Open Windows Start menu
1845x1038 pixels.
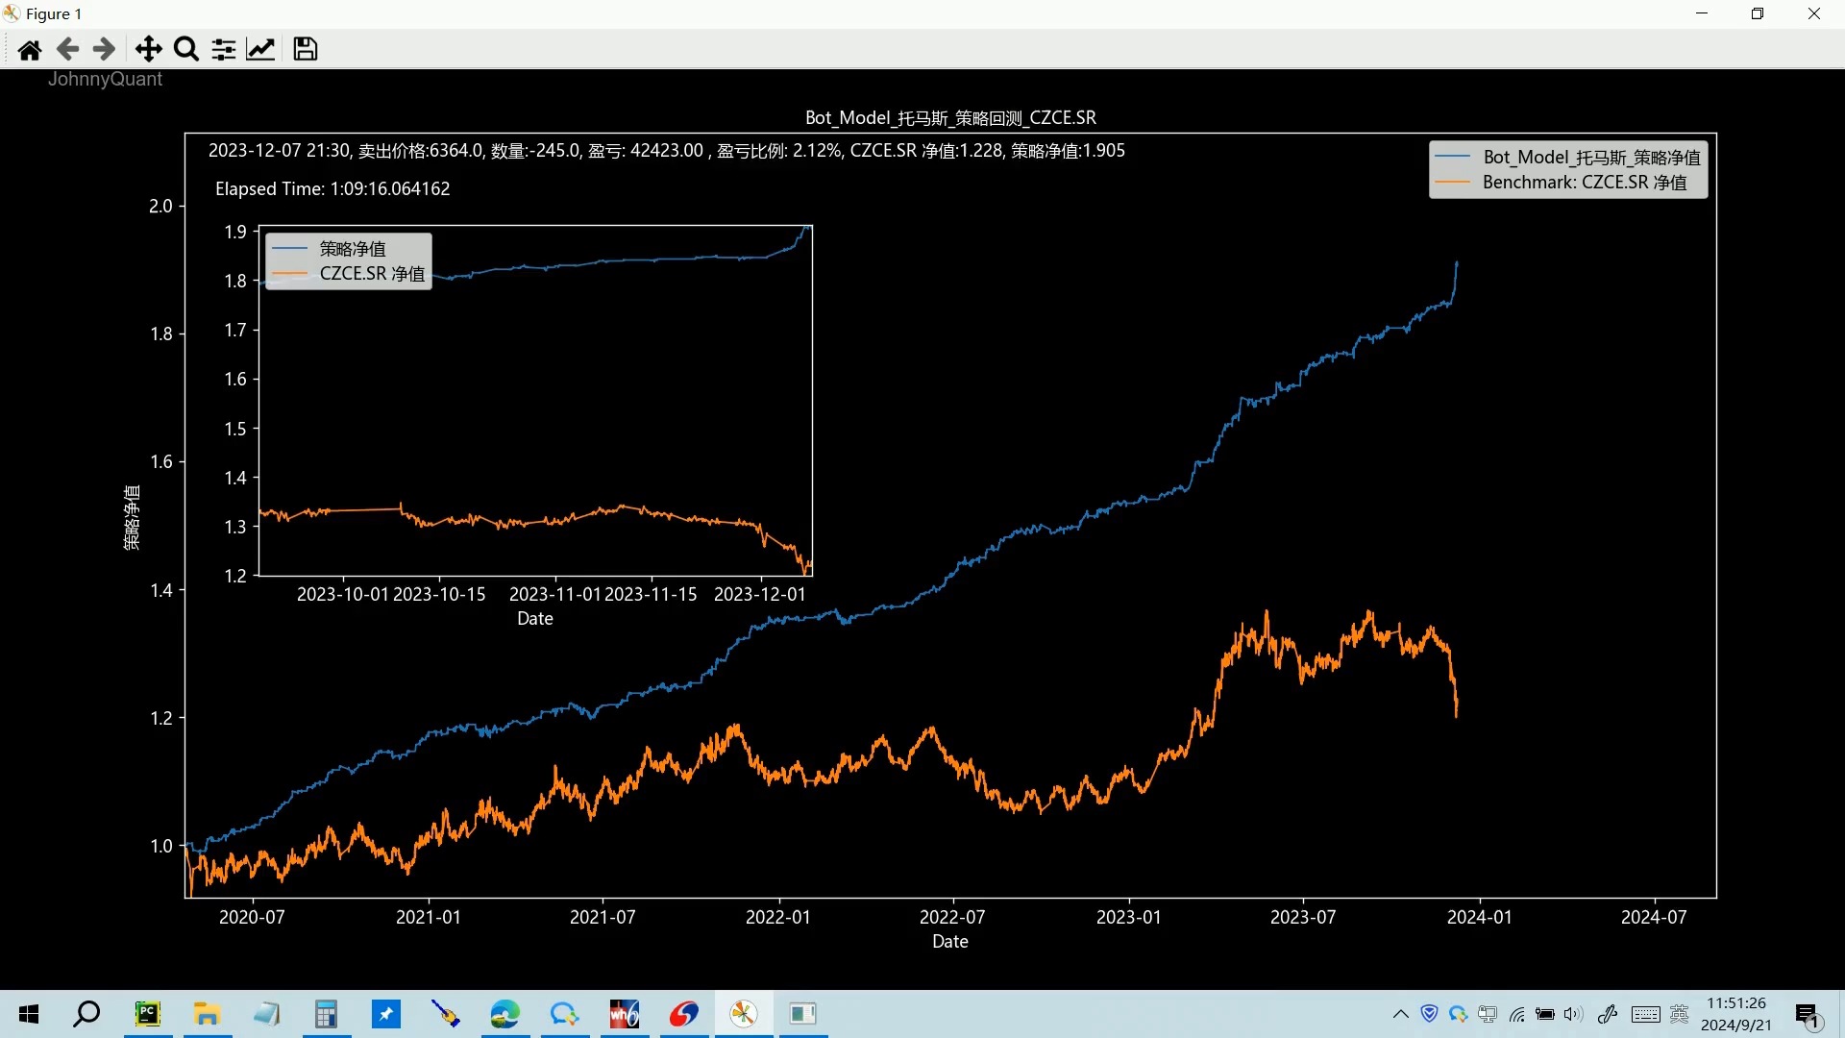tap(29, 1014)
